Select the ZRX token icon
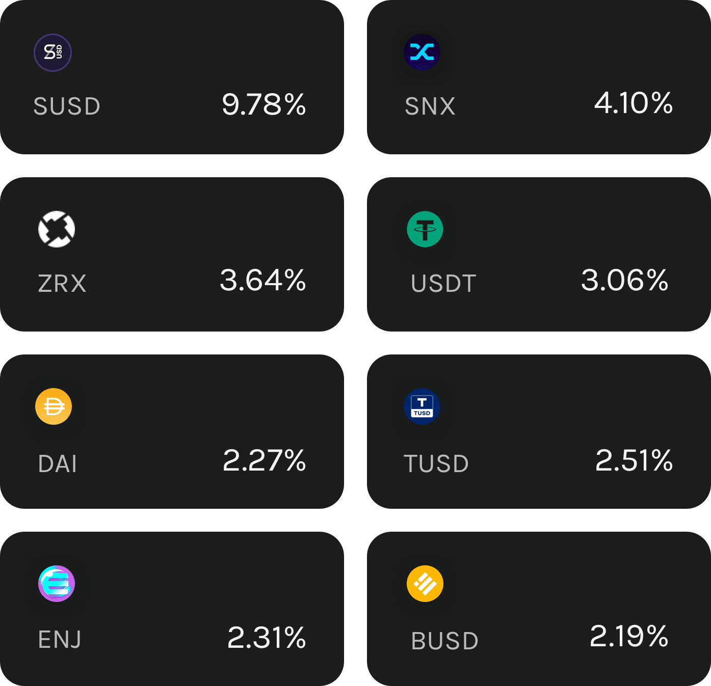Image resolution: width=711 pixels, height=686 pixels. coord(57,229)
